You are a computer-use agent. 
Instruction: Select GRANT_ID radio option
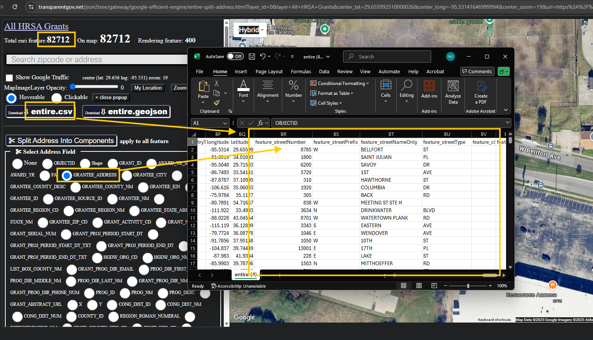click(x=113, y=164)
